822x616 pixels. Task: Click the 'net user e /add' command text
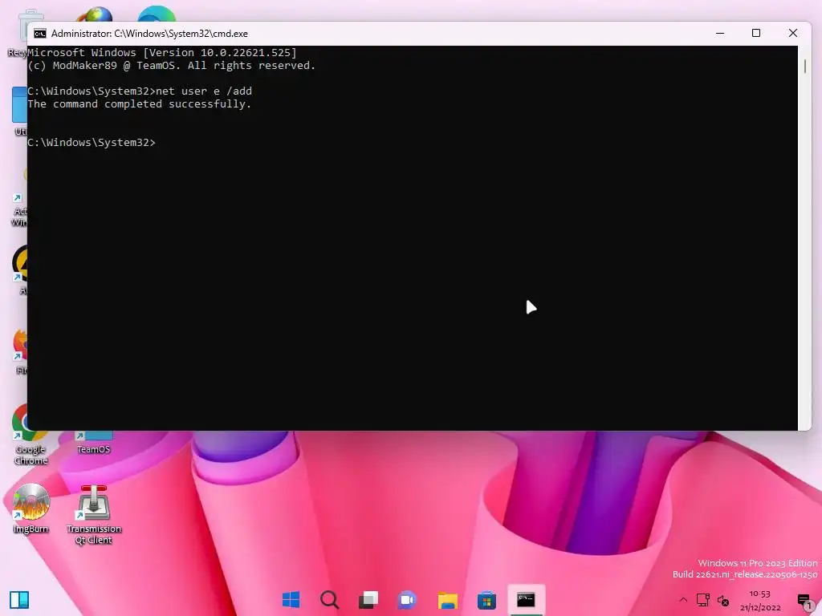(204, 91)
